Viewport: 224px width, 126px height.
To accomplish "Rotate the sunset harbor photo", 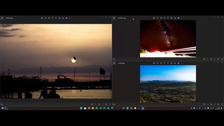I will pos(45,18).
